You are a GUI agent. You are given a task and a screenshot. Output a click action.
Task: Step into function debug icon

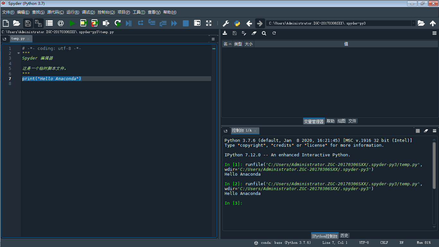coord(152,23)
